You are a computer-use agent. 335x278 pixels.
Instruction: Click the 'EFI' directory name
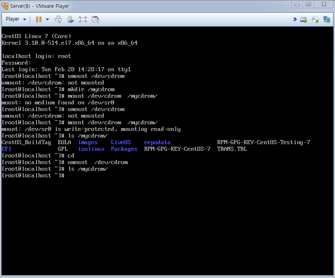tap(6, 149)
